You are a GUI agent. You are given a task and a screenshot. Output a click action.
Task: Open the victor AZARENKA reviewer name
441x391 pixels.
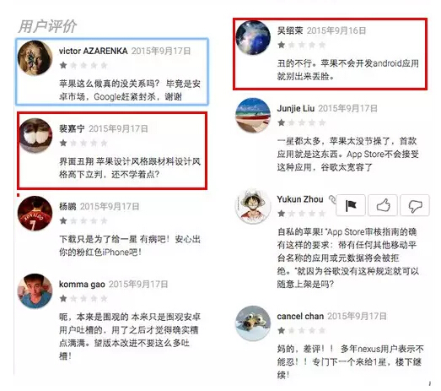(x=93, y=51)
